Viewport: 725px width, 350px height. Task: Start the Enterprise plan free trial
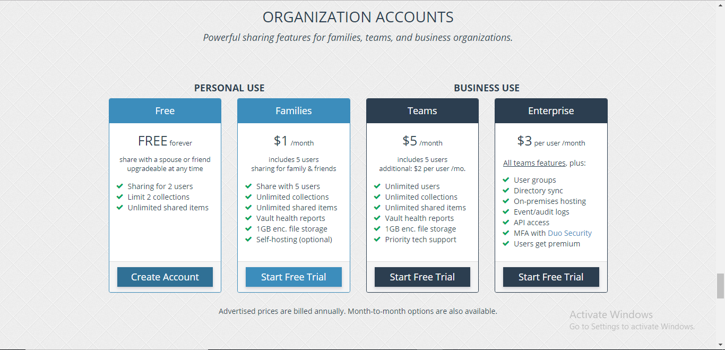[x=551, y=277]
